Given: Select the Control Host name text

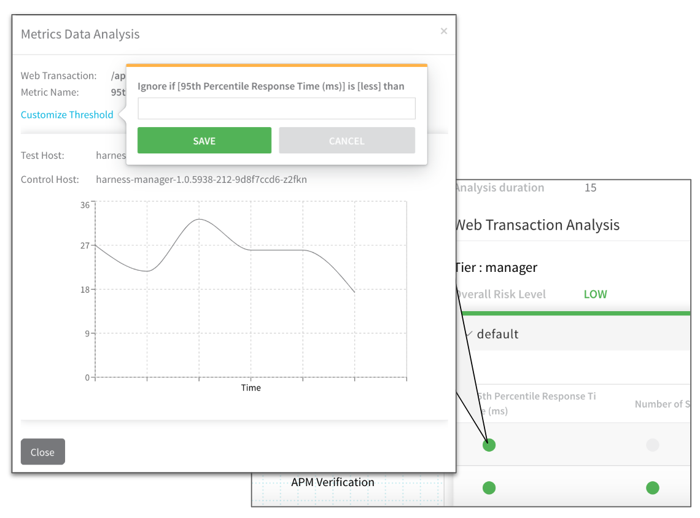Looking at the screenshot, I should [201, 179].
